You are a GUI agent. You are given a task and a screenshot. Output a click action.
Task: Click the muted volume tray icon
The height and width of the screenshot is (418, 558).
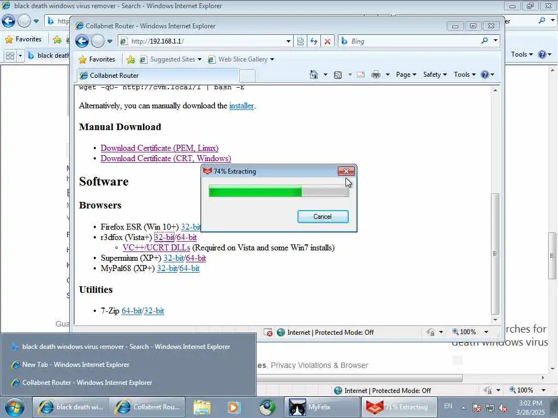503,408
